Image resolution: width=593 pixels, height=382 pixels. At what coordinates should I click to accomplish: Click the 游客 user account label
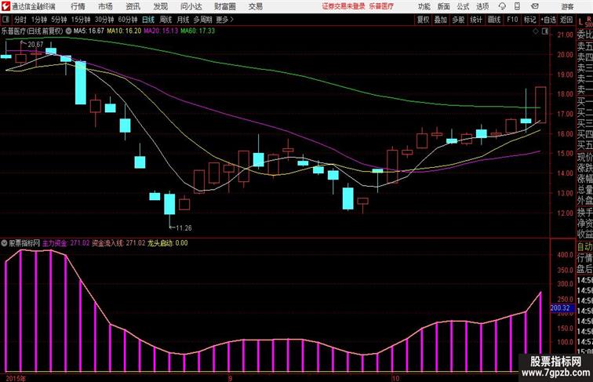coord(567,6)
